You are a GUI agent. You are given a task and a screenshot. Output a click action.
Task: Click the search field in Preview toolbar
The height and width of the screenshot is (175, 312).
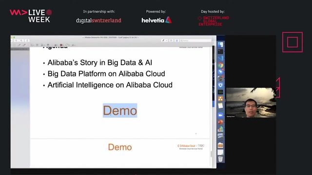tap(195, 40)
